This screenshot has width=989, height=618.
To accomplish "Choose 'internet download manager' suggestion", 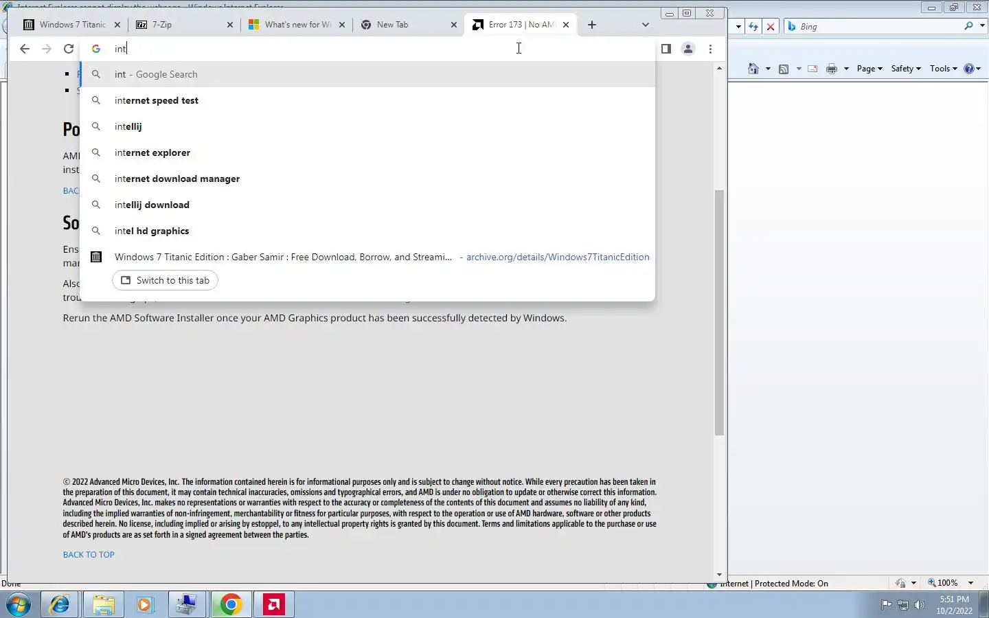I will coord(367,179).
